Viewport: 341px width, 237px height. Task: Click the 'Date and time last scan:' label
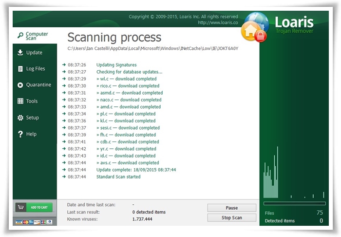[x=91, y=205]
